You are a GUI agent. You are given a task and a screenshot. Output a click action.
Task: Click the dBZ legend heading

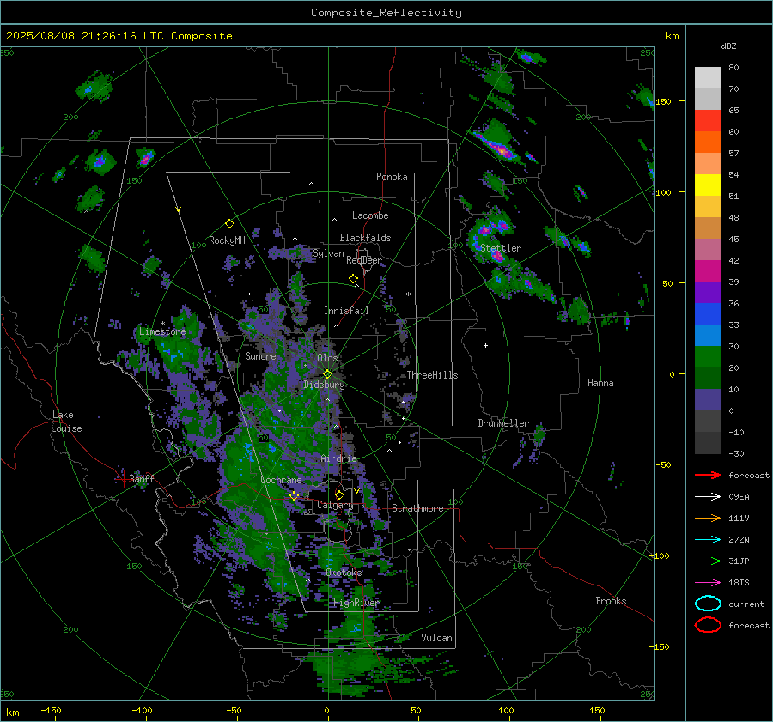(728, 46)
